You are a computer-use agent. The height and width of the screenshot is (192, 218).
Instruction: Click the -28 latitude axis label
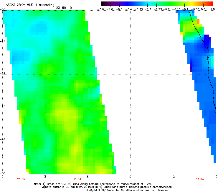3,139
